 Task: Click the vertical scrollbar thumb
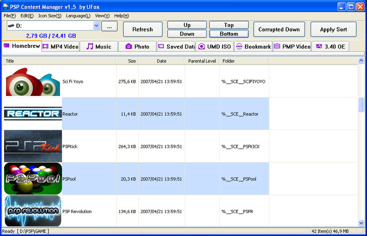[361, 105]
